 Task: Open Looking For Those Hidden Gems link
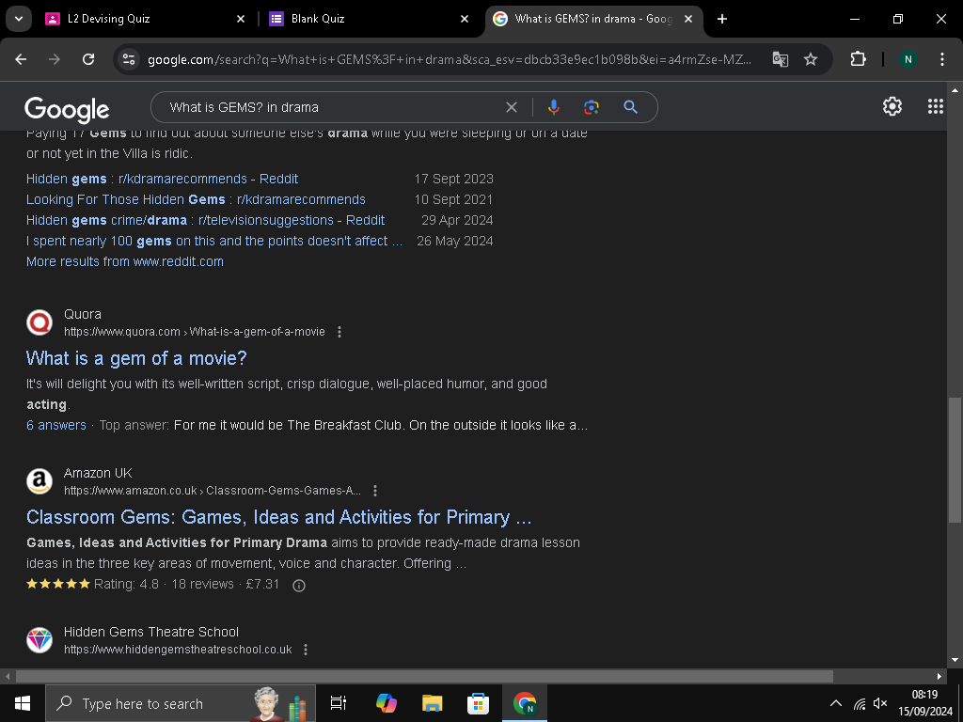pos(196,199)
